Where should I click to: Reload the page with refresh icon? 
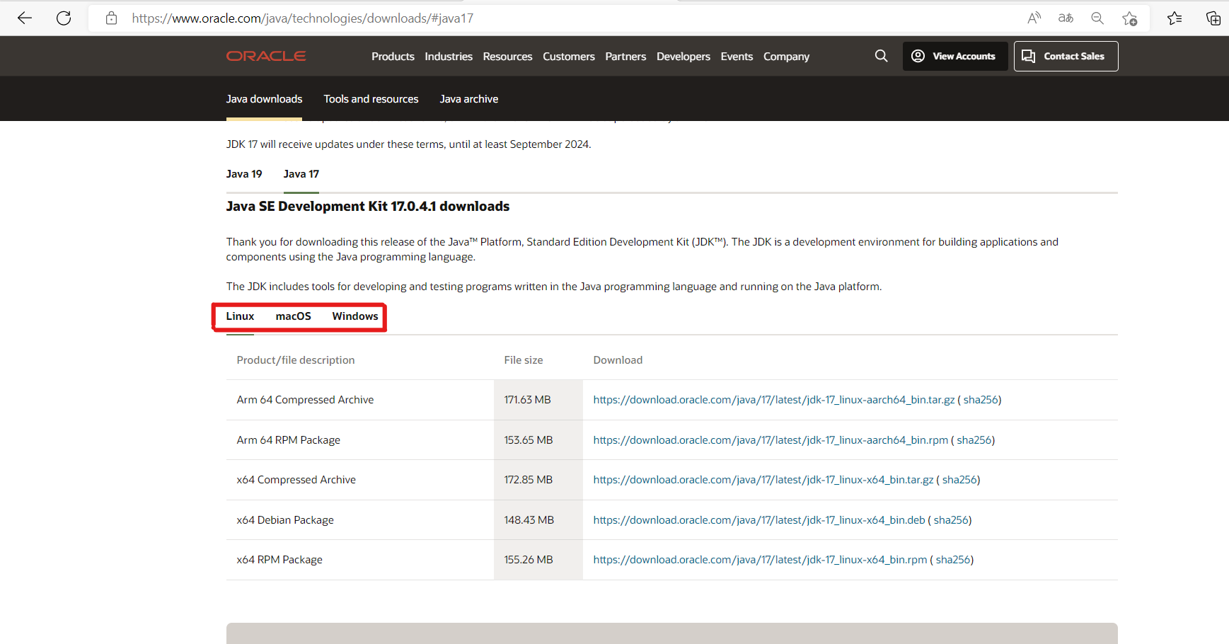click(x=64, y=18)
